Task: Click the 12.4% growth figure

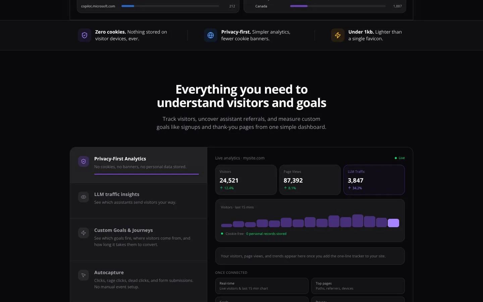Action: pyautogui.click(x=229, y=188)
